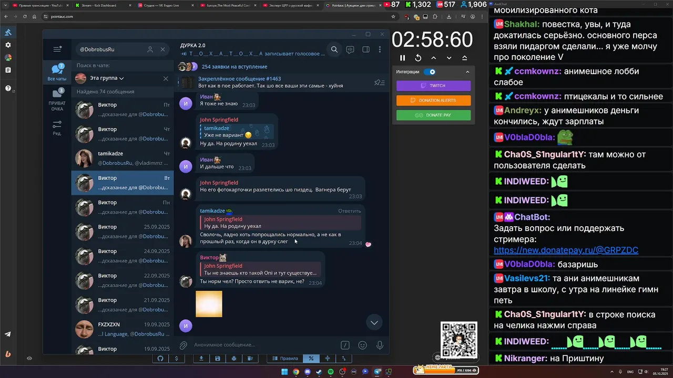Open Pointauc settings gear icon

(8, 45)
